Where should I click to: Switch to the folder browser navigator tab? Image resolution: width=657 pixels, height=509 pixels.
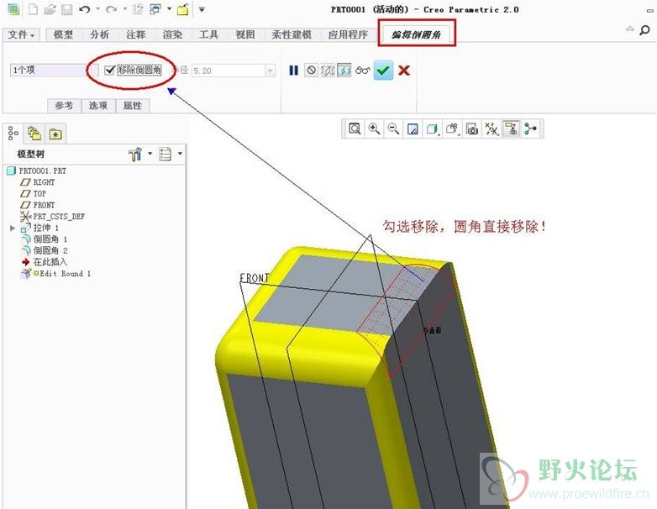coord(34,134)
